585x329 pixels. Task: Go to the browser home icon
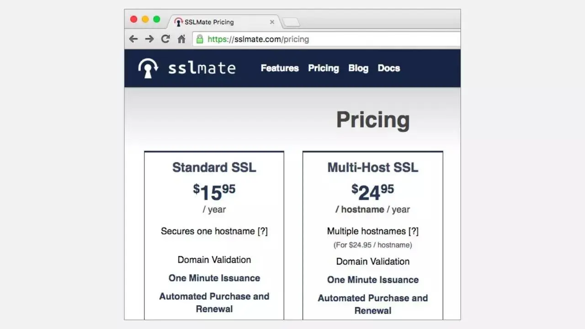181,39
